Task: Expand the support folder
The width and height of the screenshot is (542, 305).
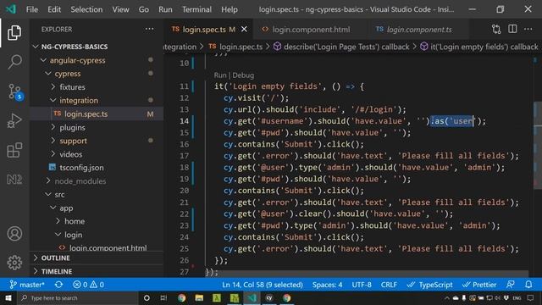Action: 53,141
